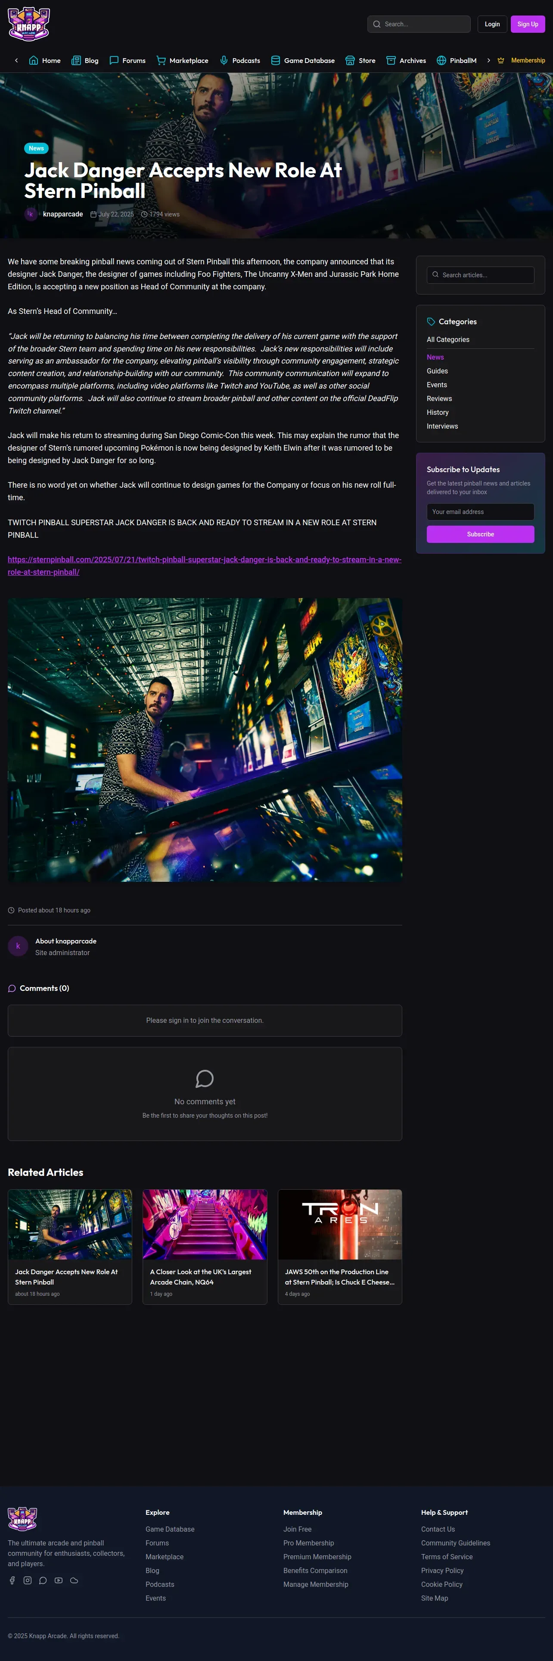Viewport: 553px width, 1661px height.
Task: Click the Categories tag icon in sidebar
Action: point(431,322)
